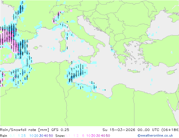Select the rain legend value 30
The image size is (179, 138).
[x=41, y=136]
